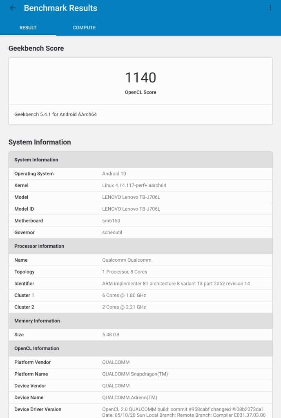Screen dimensions: 281x418
Task: Click the Model row's LENOVO Lenovo TB-J706L value
Action: pos(131,197)
